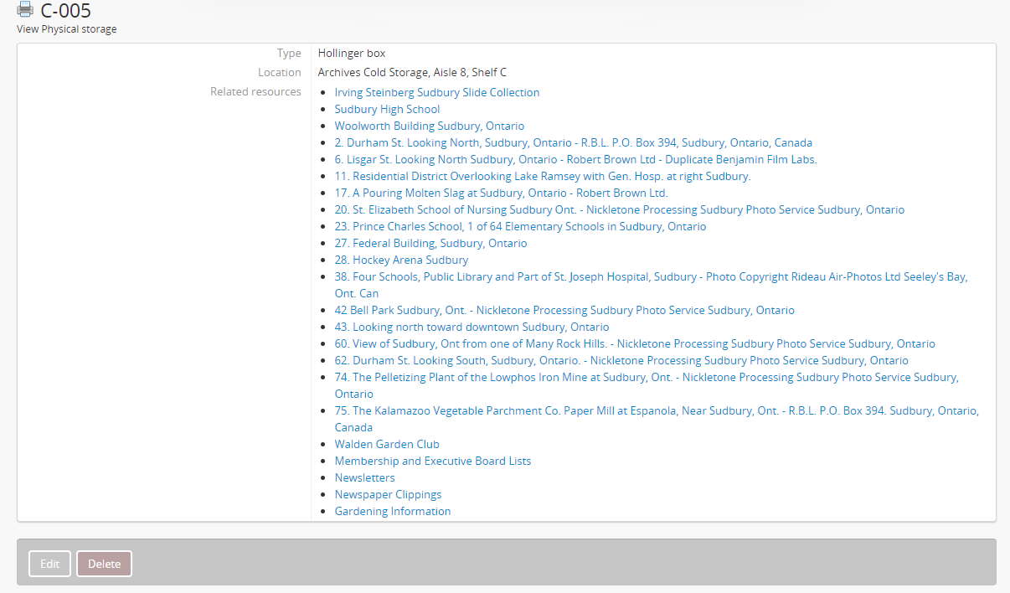This screenshot has width=1010, height=593.
Task: Open 20. St. Elizabeth School of Nursing
Action: [x=619, y=209]
